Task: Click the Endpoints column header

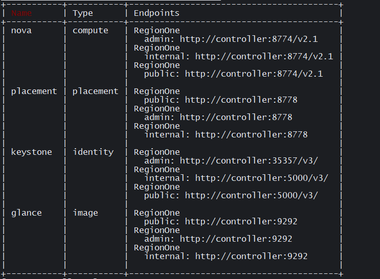Action: [157, 13]
